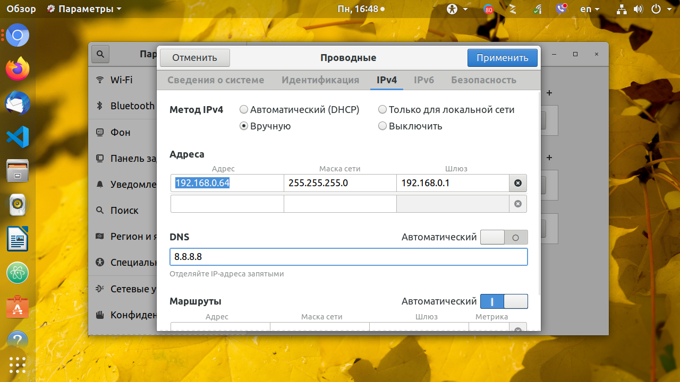Viewport: 680px width, 382px height.
Task: Click the Отменить button
Action: click(194, 58)
